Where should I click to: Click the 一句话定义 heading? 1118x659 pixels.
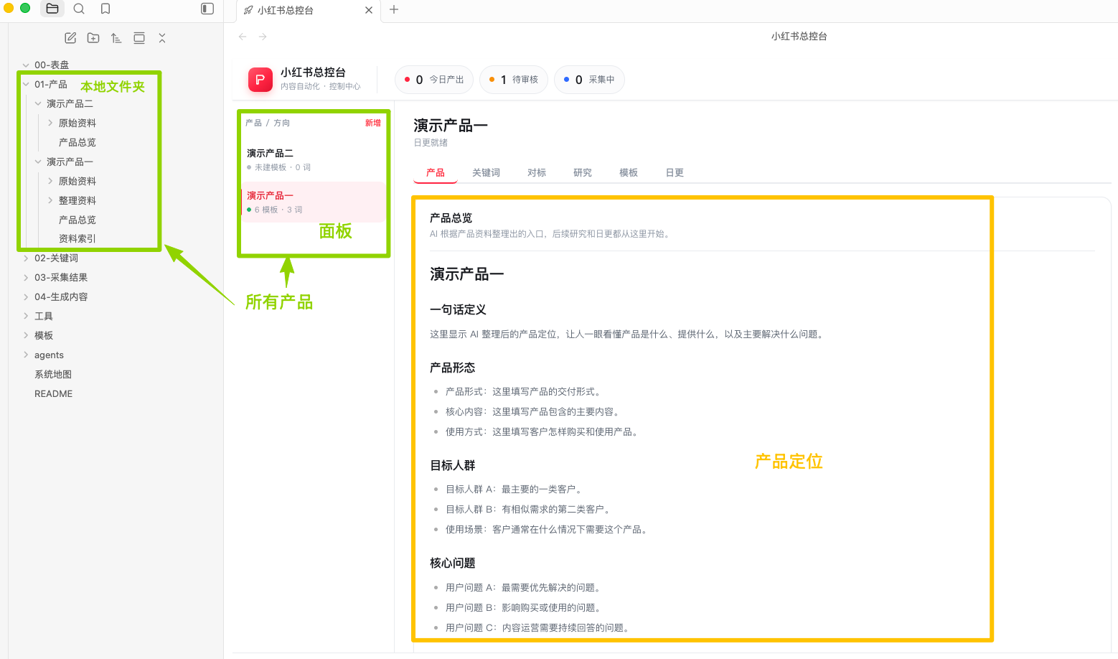[458, 309]
